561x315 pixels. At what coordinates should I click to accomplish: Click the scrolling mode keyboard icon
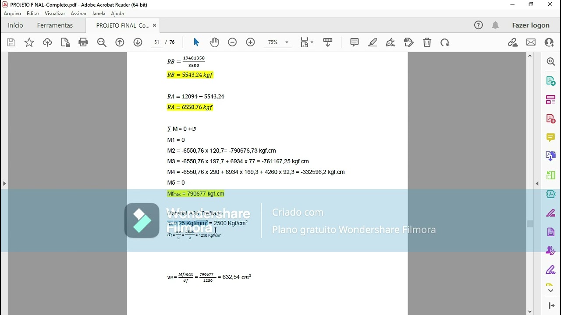327,42
